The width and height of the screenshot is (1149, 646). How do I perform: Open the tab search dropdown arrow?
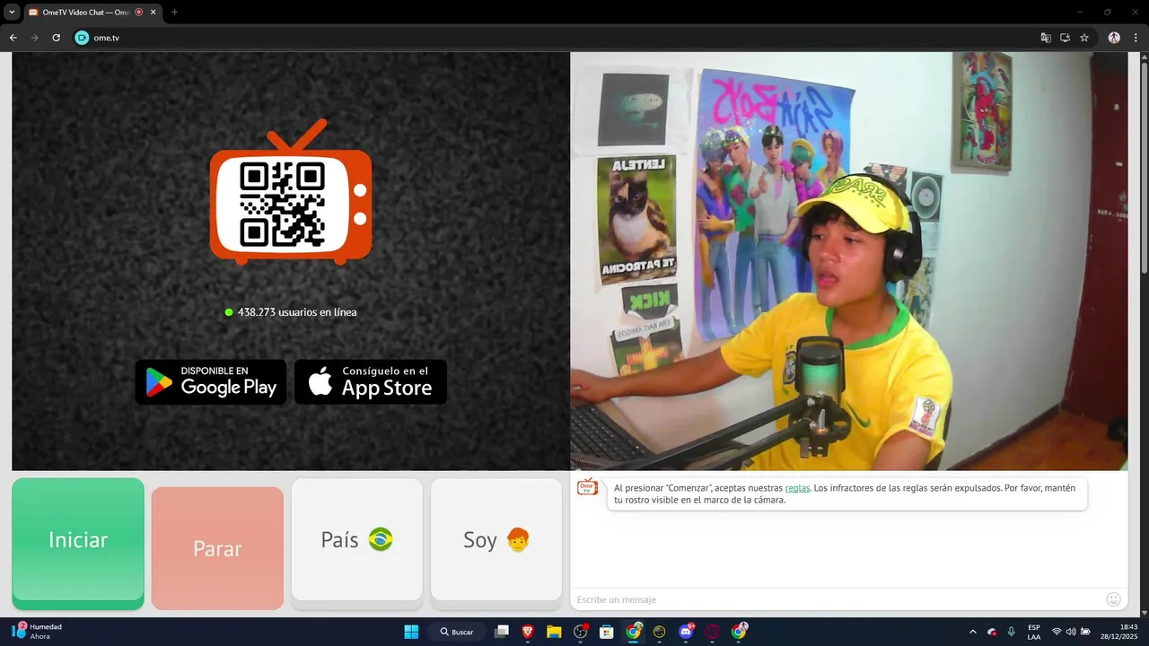pos(12,12)
